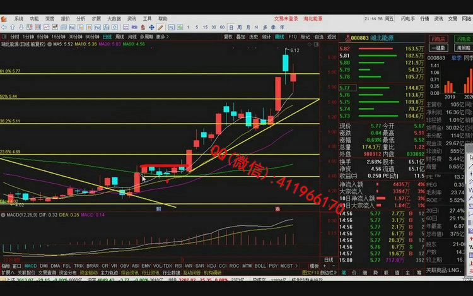
Task: Open the candlestick chart toolbar icon
Action: pos(55,28)
